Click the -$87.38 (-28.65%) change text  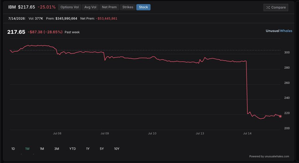pos(45,32)
